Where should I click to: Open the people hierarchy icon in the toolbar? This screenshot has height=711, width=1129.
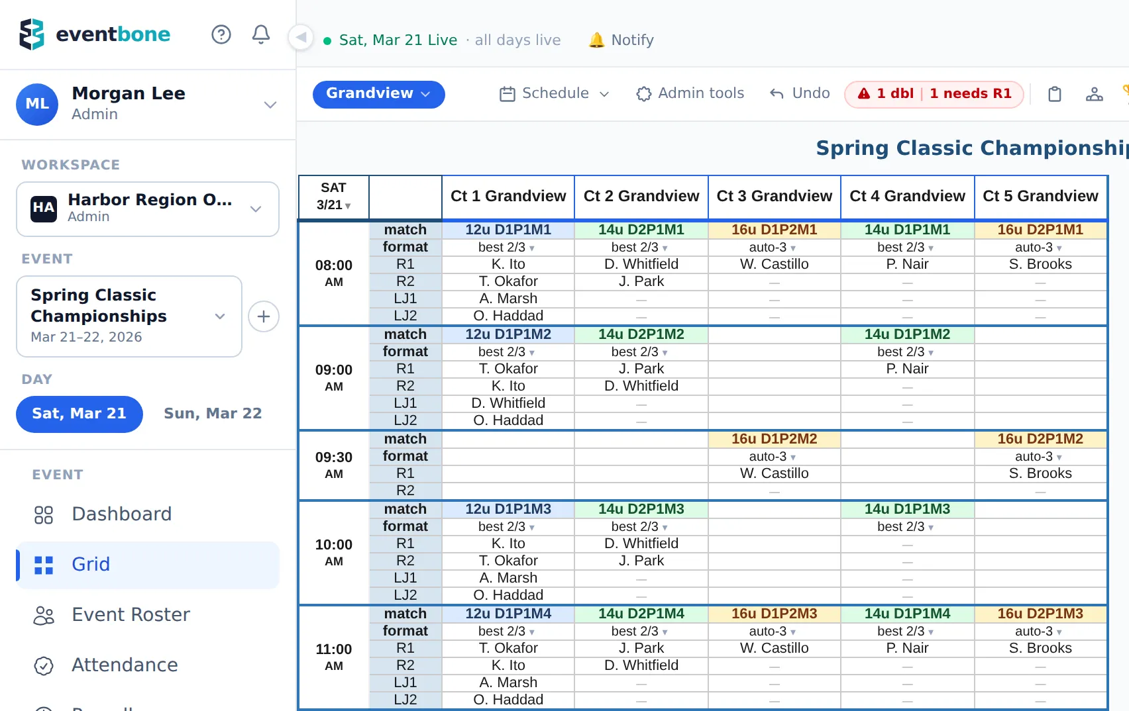1095,94
